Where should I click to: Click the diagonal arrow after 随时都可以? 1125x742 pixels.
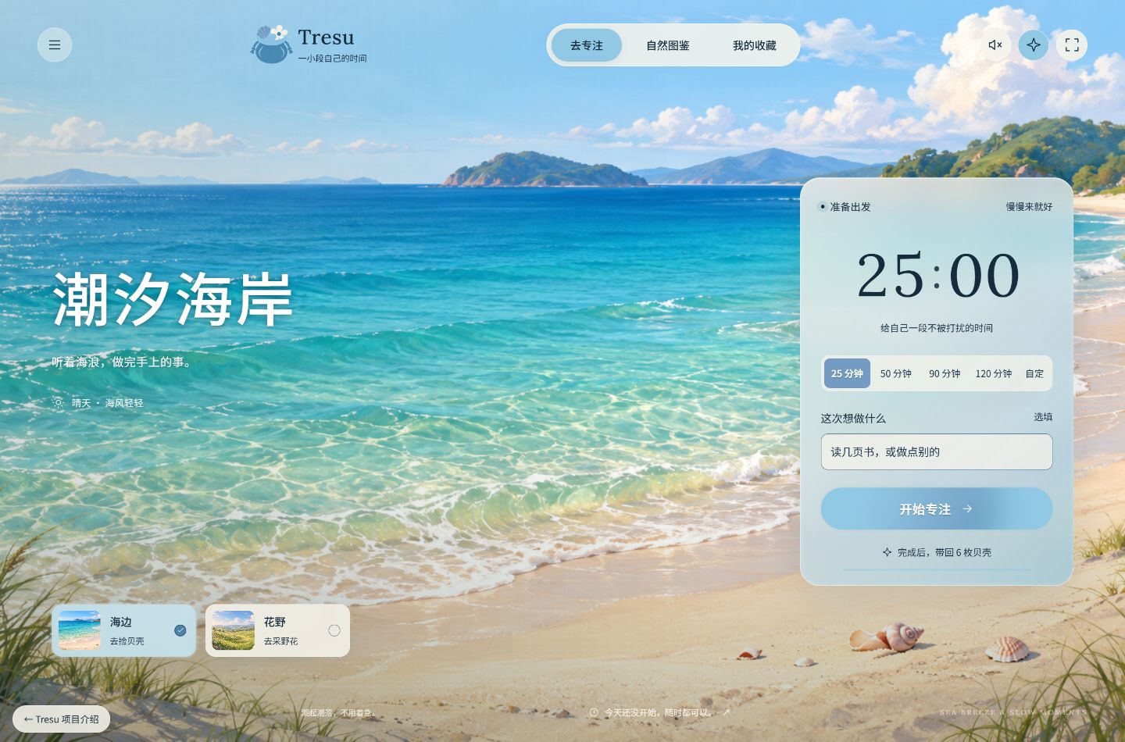726,712
